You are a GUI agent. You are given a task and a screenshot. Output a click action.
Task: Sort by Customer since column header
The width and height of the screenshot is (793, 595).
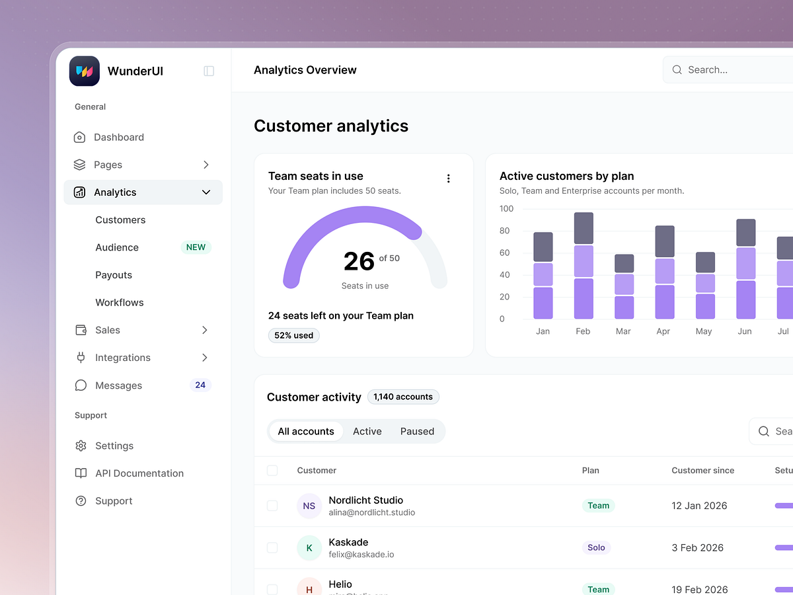pos(703,471)
